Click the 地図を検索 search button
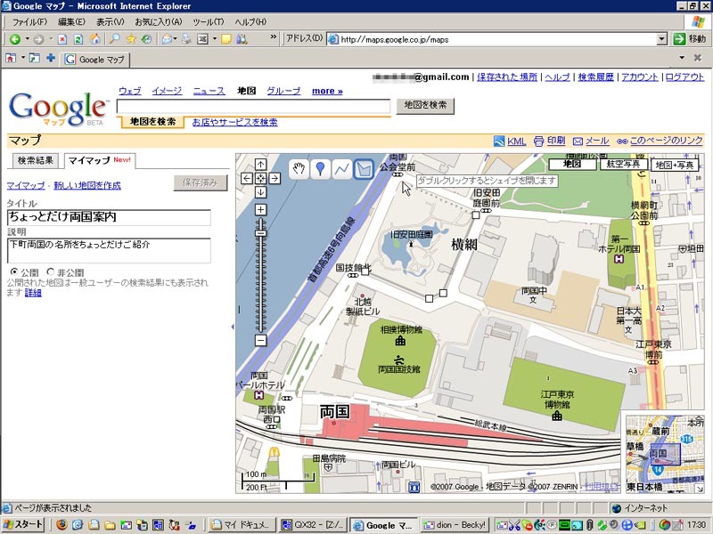This screenshot has width=713, height=534. (x=425, y=106)
